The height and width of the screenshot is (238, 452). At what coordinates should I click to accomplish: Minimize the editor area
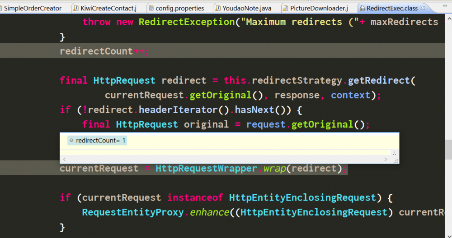[445, 6]
